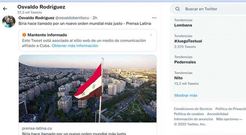The width and height of the screenshot is (246, 135).
Task: Click the Accesibilidad footer link
Action: pos(217,114)
